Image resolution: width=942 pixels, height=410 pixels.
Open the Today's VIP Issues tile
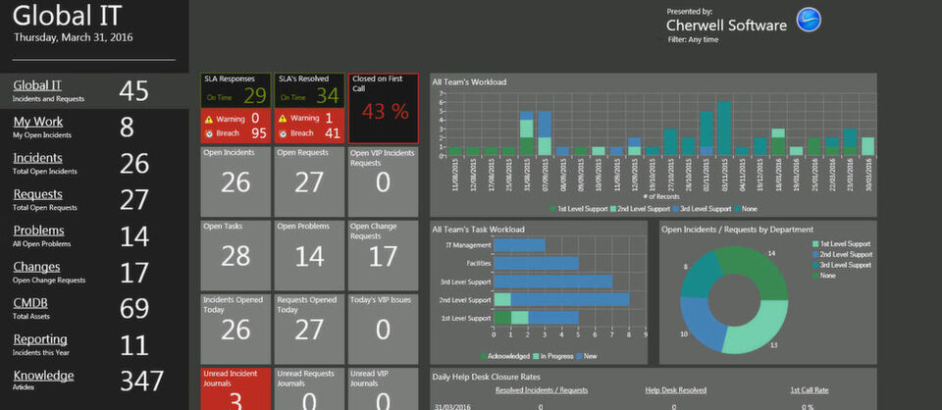click(x=384, y=329)
